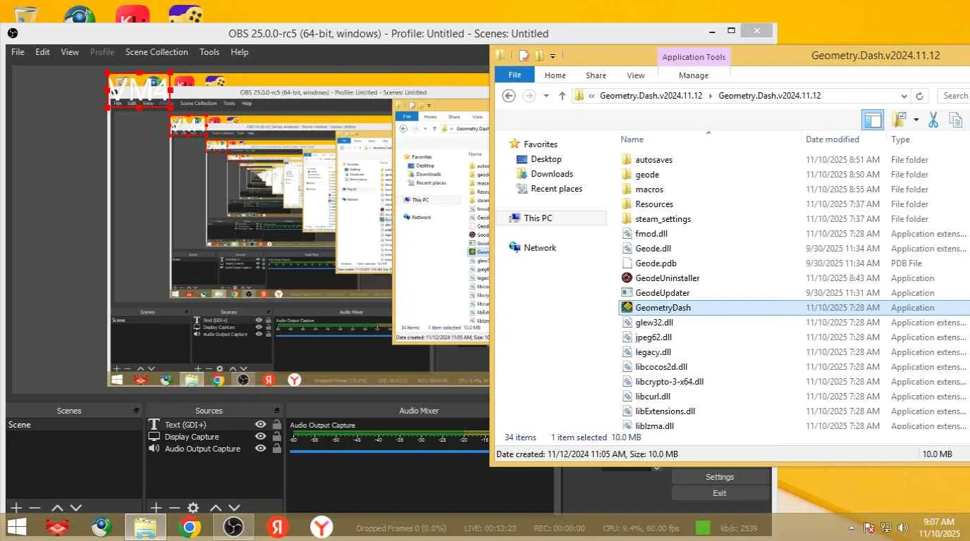Show hidden icons in the system tray
The image size is (970, 541).
853,528
